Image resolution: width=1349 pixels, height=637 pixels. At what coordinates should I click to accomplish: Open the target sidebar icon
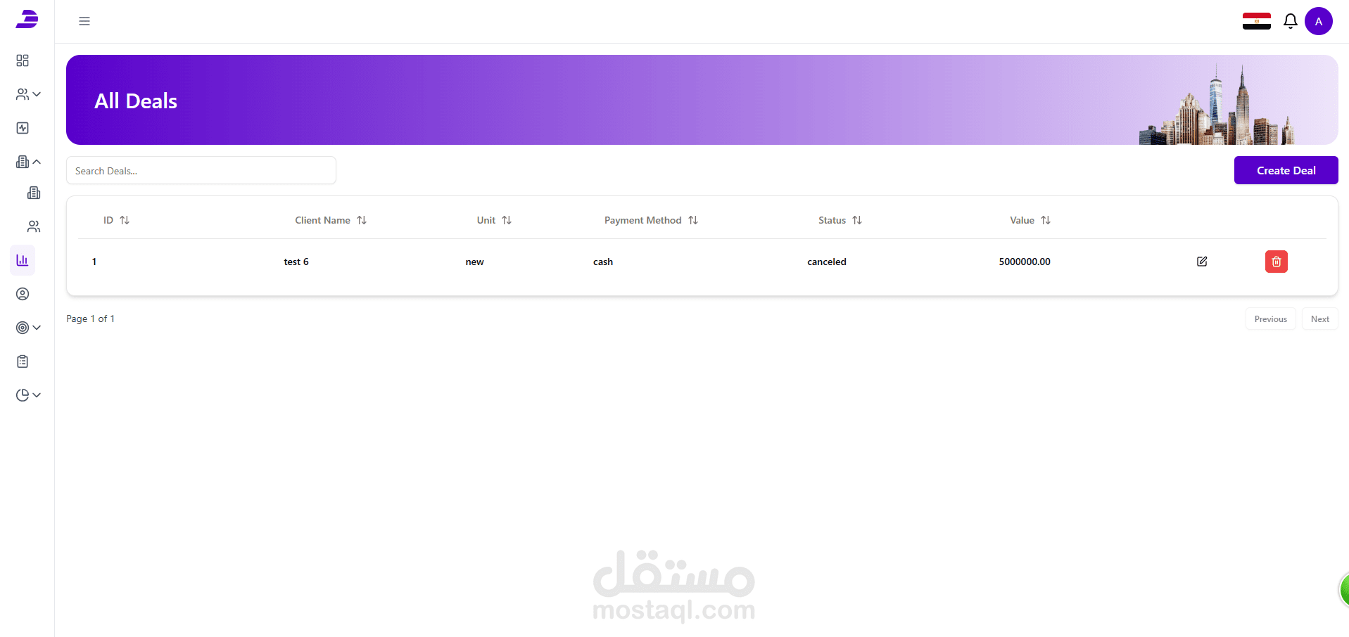tap(23, 328)
